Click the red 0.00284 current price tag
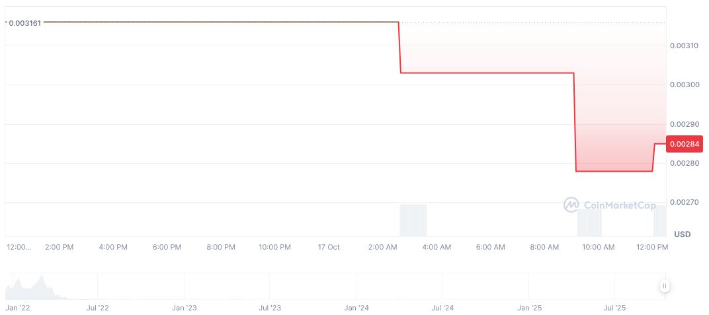 [685, 144]
